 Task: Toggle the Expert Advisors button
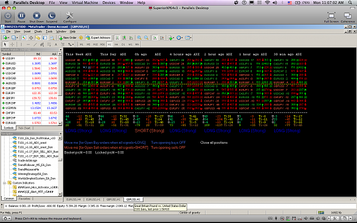[98, 38]
